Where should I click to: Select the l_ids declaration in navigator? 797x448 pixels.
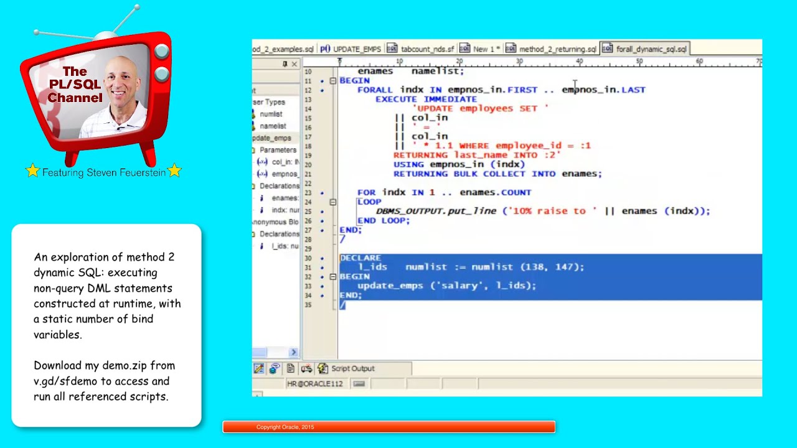[x=280, y=246]
